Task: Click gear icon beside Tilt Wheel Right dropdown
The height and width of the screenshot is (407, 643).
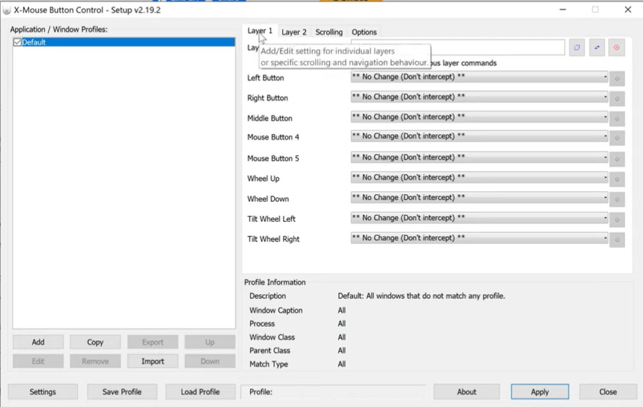Action: [617, 239]
